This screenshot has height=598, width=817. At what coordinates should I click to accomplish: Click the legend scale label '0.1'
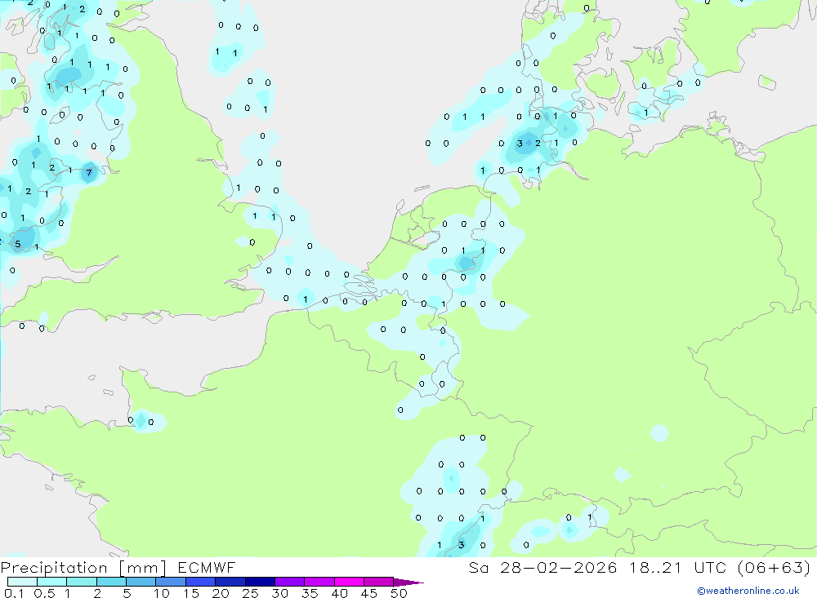pyautogui.click(x=14, y=593)
